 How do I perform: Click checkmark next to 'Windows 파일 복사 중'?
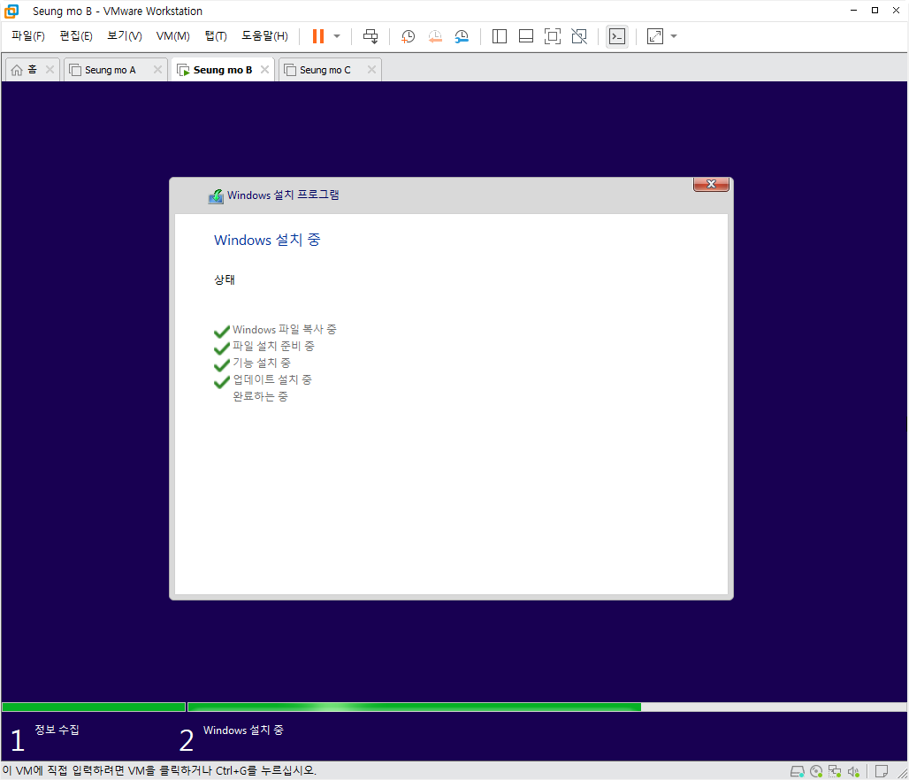click(x=222, y=332)
